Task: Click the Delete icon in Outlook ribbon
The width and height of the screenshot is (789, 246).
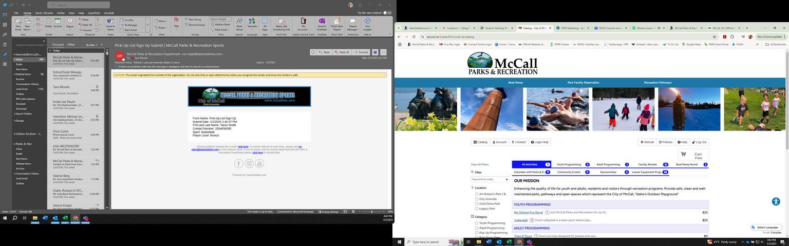Action: click(x=48, y=23)
